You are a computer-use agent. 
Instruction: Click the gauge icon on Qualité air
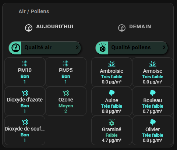pos(16,48)
